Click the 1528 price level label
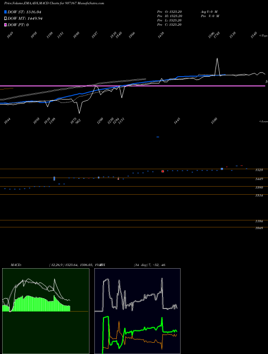 (259, 170)
